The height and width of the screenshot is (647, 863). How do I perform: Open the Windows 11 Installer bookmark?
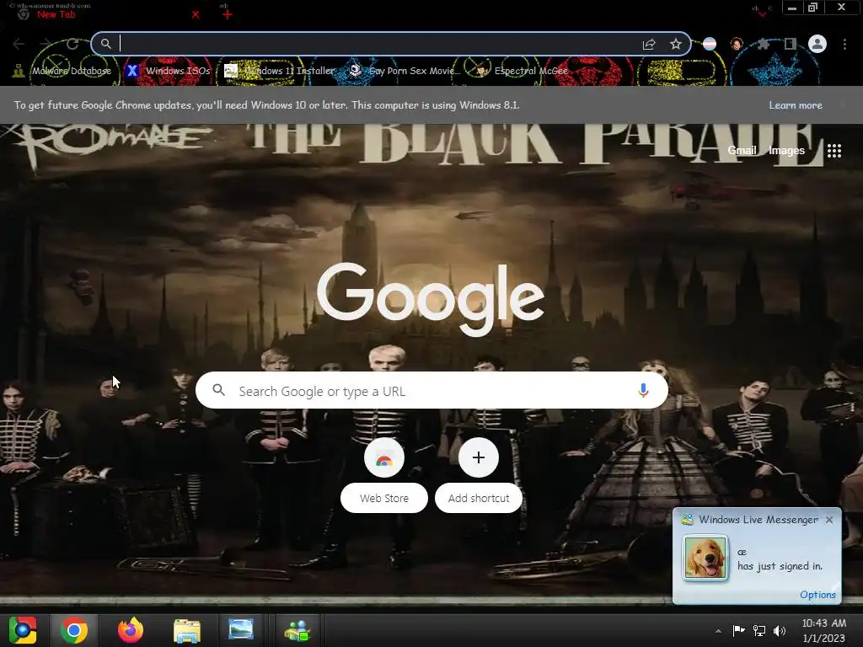280,71
